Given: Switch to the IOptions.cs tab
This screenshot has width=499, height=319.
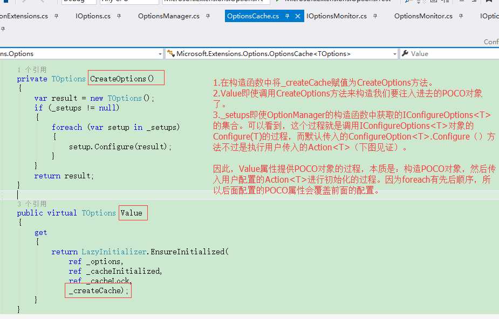Looking at the screenshot, I should tap(93, 16).
